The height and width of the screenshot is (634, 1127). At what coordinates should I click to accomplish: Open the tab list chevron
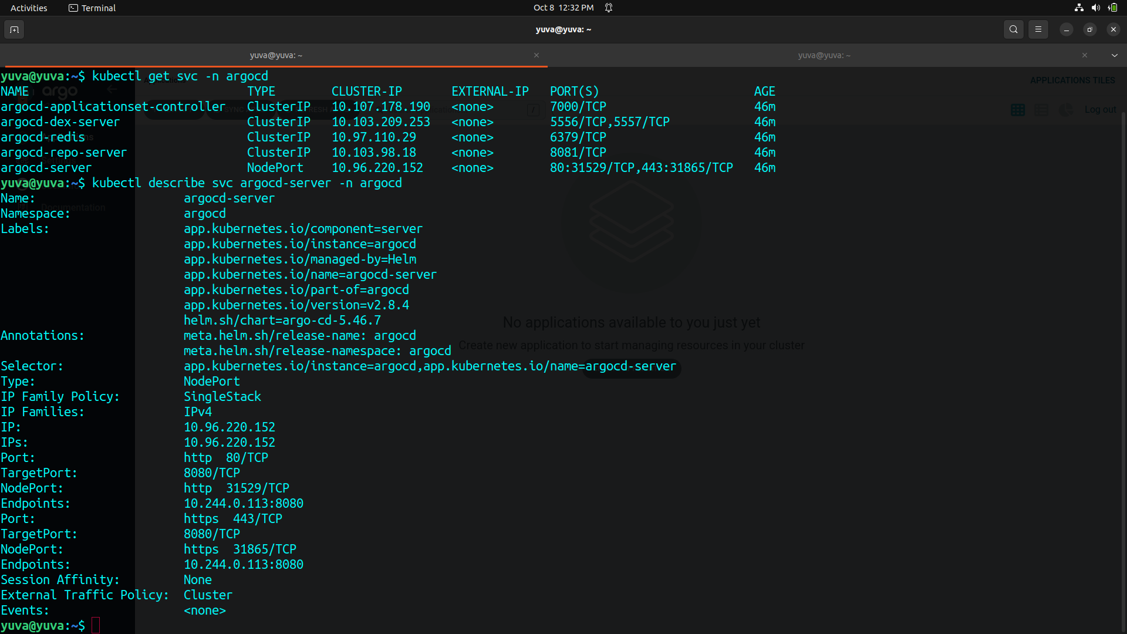[1115, 55]
